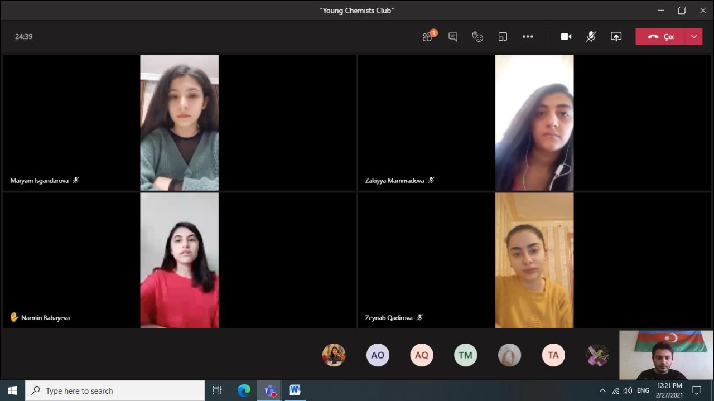This screenshot has width=714, height=401.
Task: Show hidden system tray icons
Action: (x=602, y=391)
